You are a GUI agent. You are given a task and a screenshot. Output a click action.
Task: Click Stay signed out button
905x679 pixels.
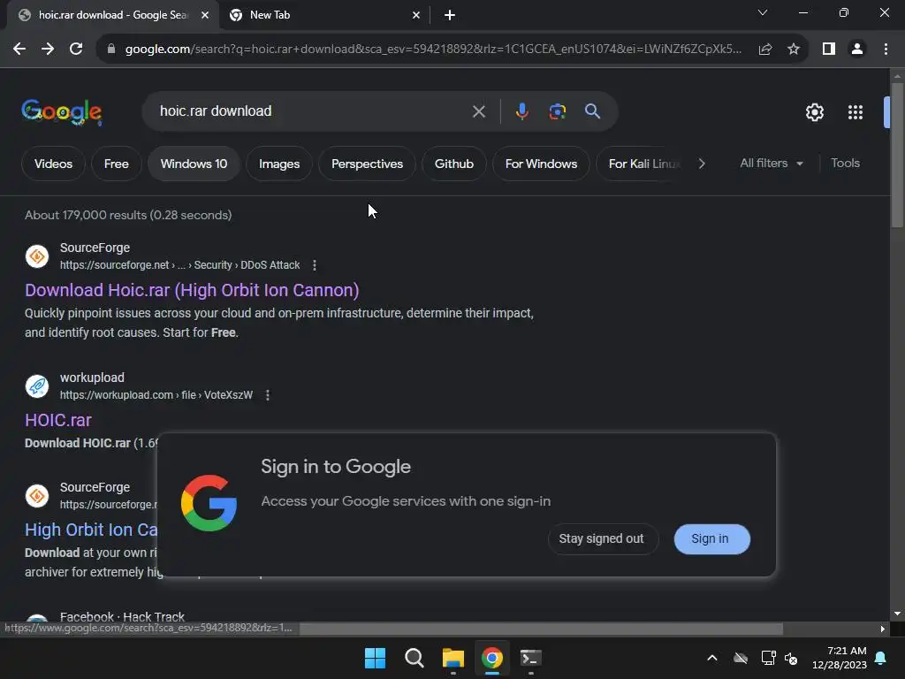(601, 538)
